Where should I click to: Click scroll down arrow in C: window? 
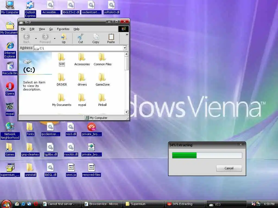126,112
